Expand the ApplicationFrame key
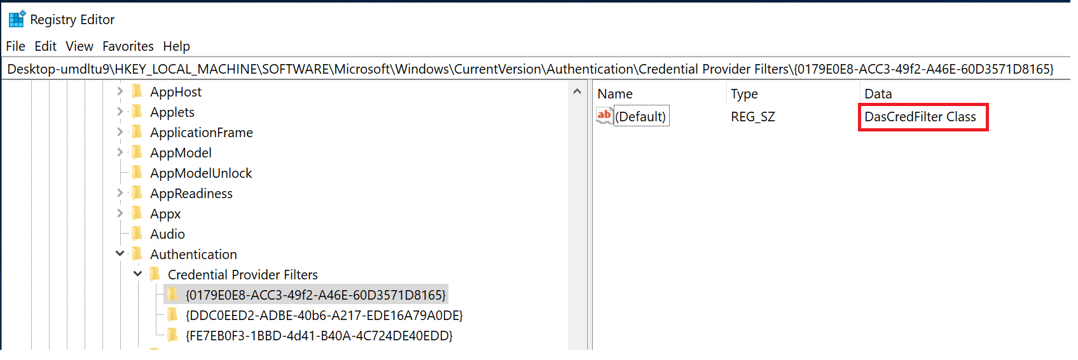The width and height of the screenshot is (1078, 360). [x=120, y=132]
